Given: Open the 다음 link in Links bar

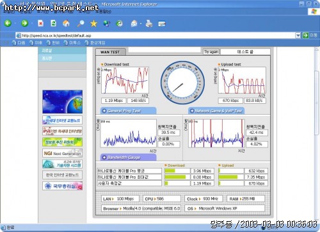Looking at the screenshot, I should click(19, 43).
